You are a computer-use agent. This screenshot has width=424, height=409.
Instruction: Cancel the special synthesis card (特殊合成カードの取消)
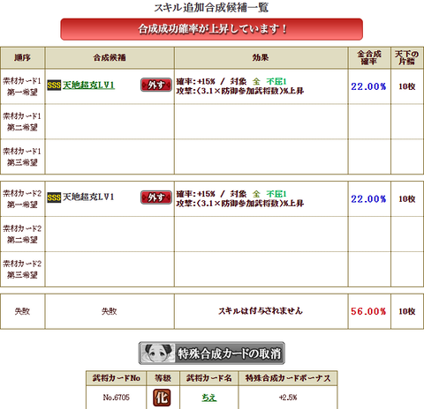click(x=212, y=353)
